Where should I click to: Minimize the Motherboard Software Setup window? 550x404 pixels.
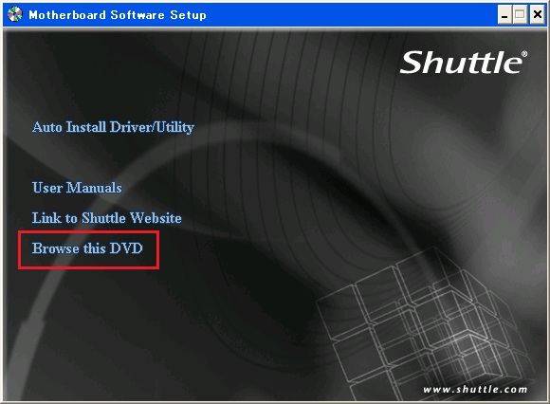(x=504, y=15)
